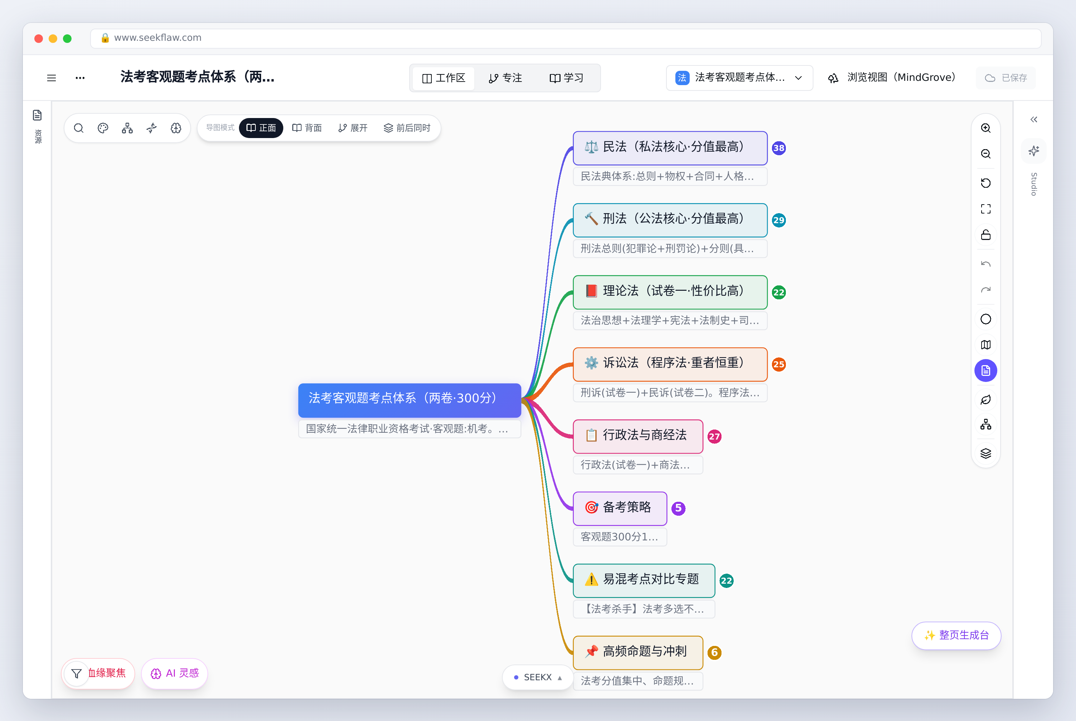The height and width of the screenshot is (721, 1076).
Task: Click the layers stack icon in right toolbar
Action: tap(985, 453)
